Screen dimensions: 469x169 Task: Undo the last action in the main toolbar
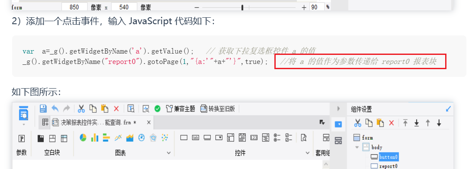[55, 108]
